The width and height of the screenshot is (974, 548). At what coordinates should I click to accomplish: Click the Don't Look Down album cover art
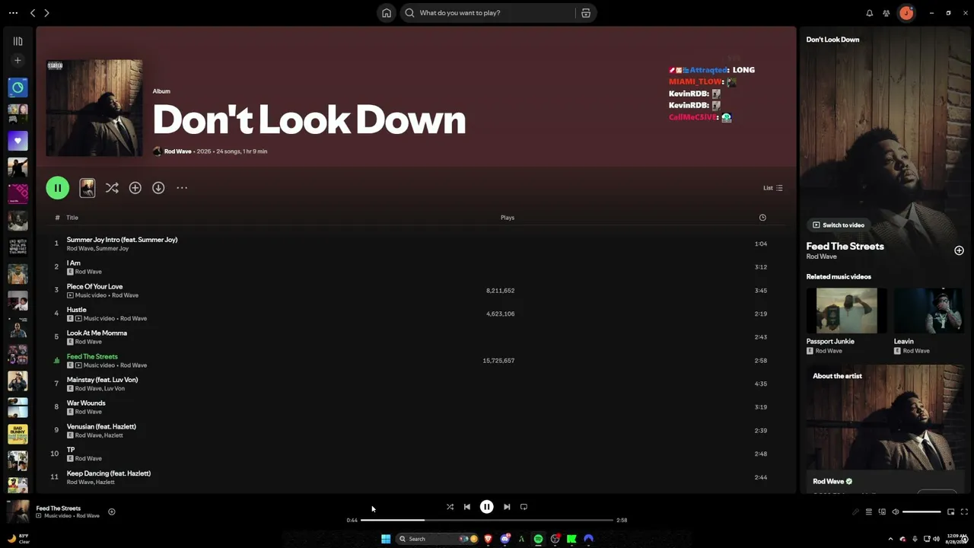(94, 107)
